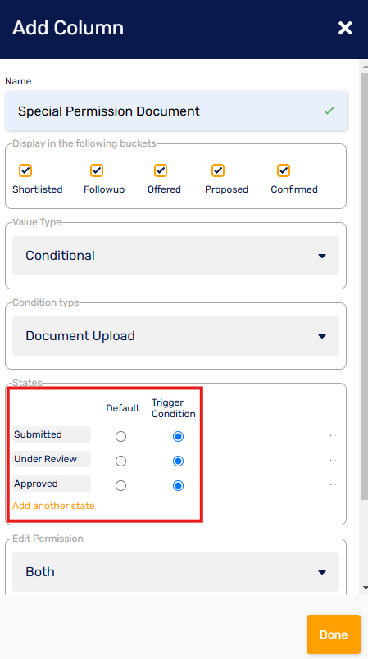Close the Add Column dialog

pos(345,28)
